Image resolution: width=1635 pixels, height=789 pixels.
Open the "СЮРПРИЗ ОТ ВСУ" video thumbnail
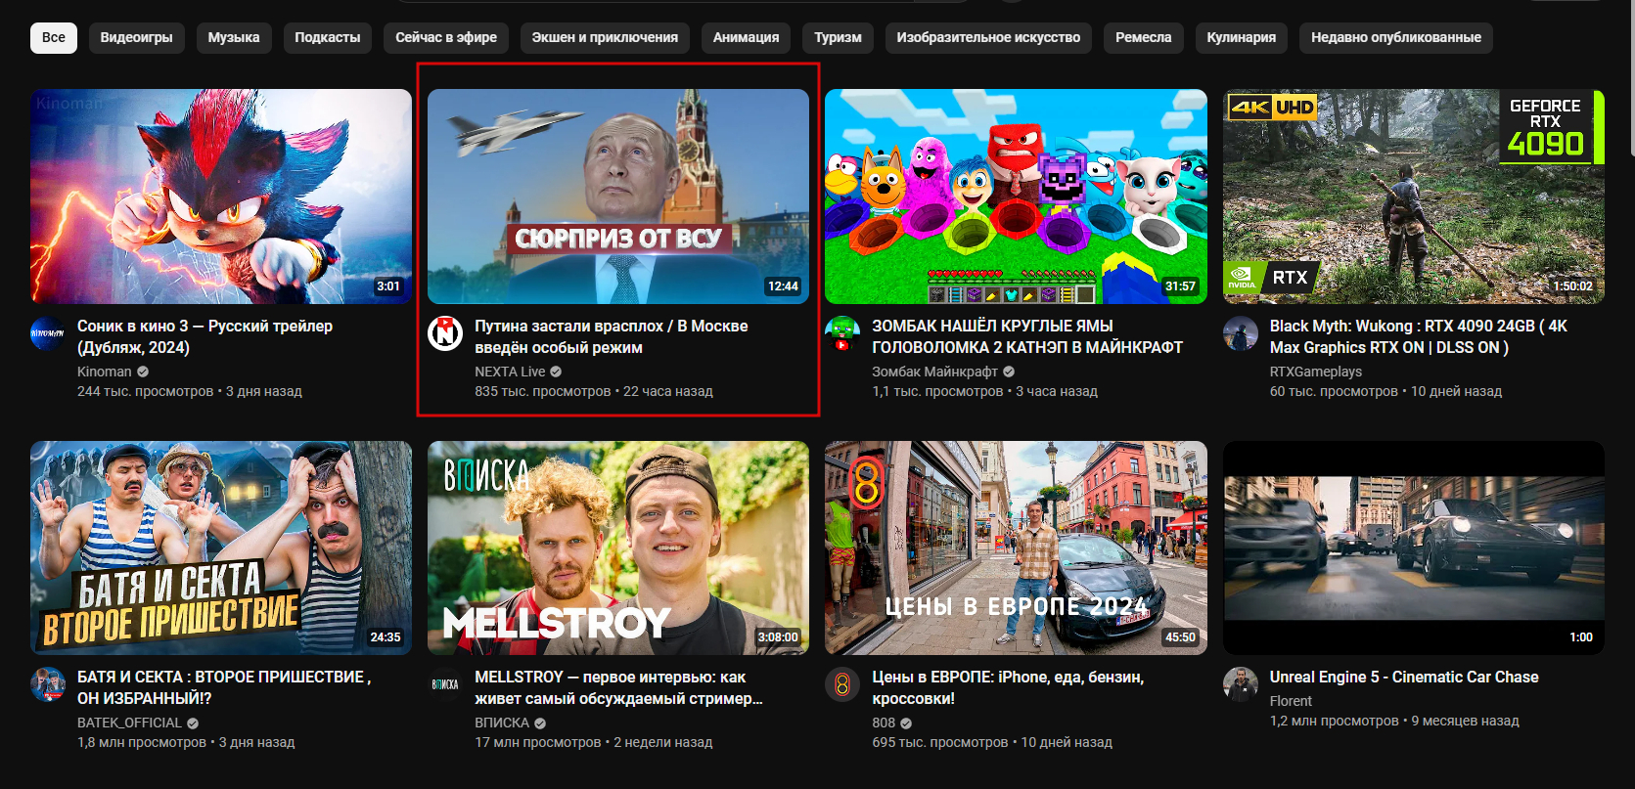point(618,197)
